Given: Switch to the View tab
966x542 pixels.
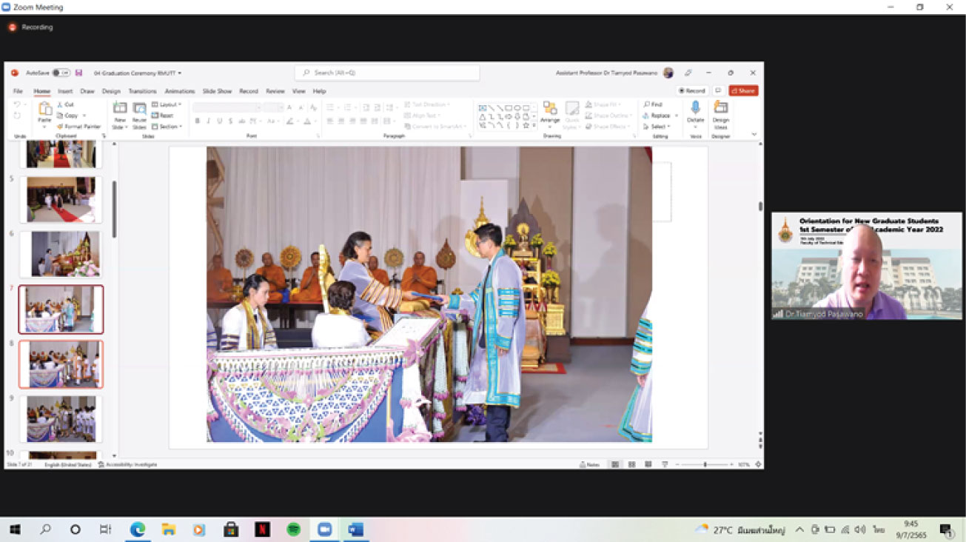Looking at the screenshot, I should click(x=298, y=91).
